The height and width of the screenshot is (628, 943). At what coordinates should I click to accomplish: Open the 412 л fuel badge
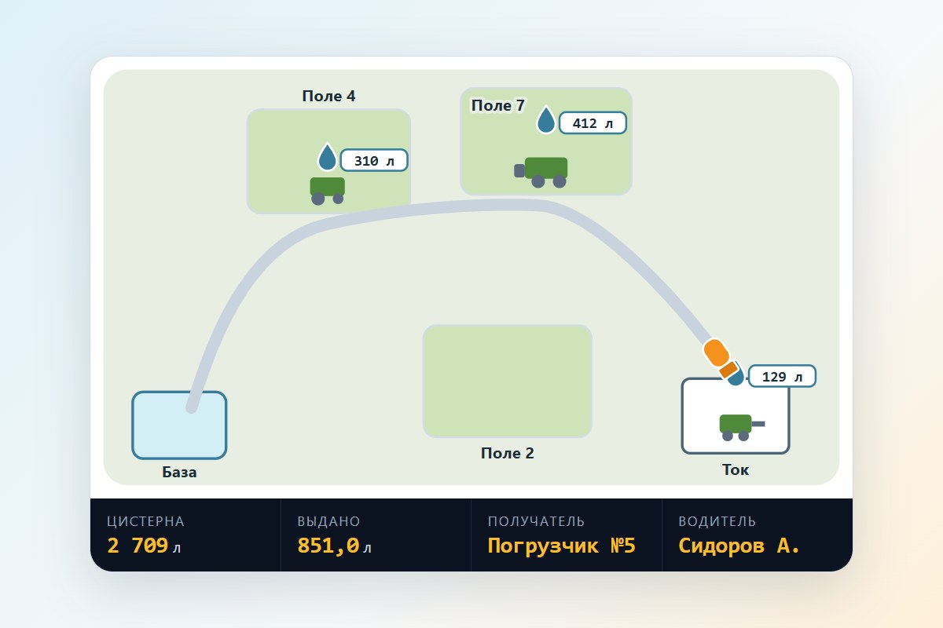tap(593, 123)
